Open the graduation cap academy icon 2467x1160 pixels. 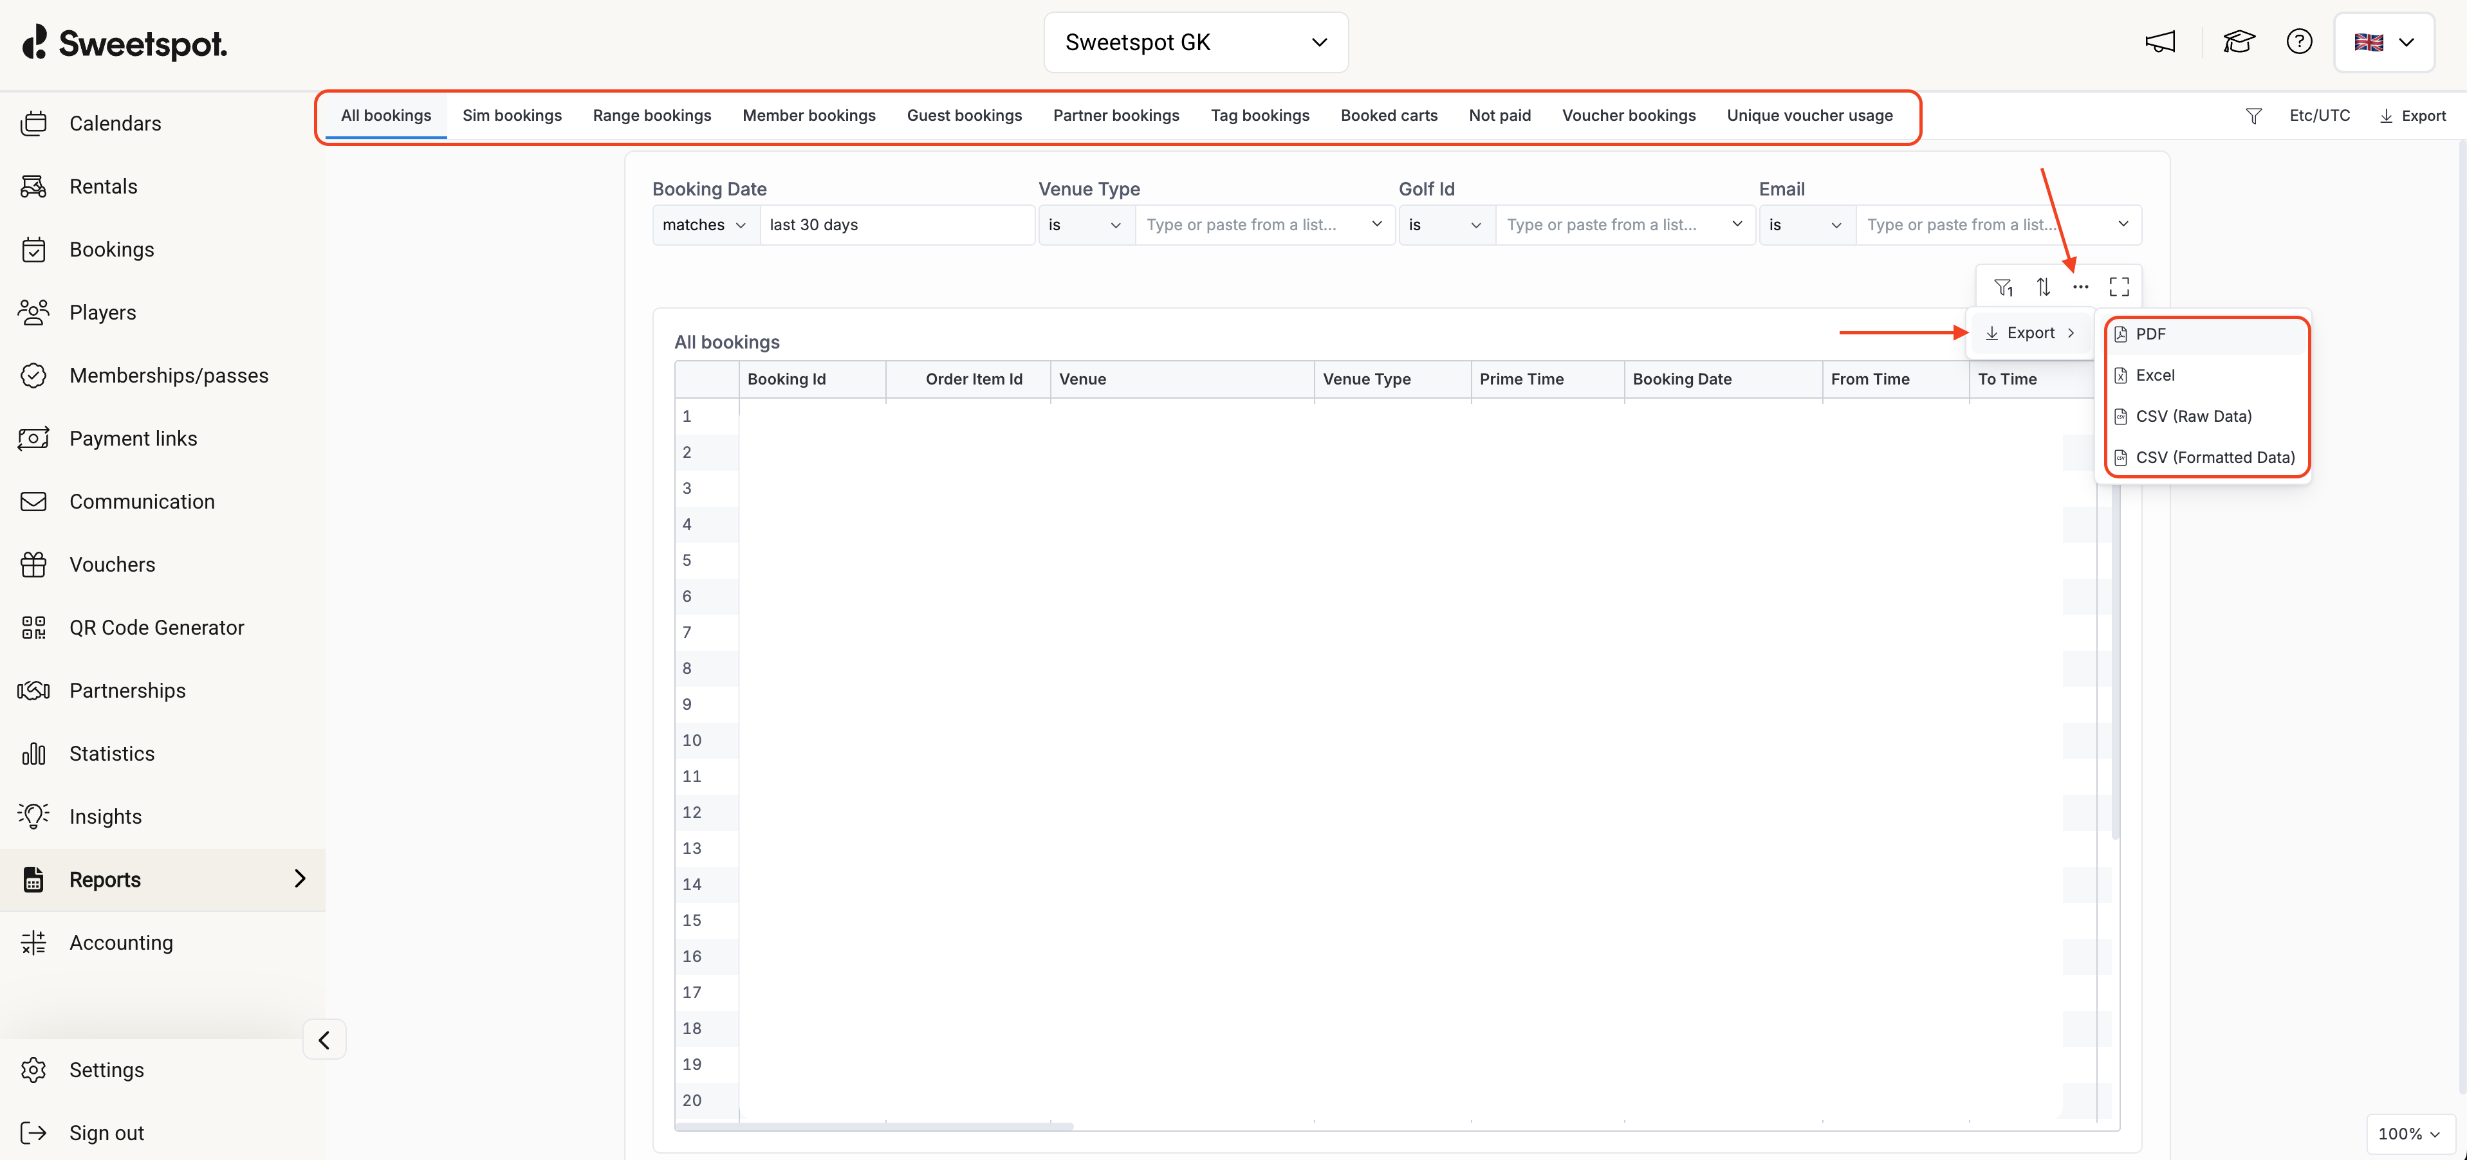click(x=2238, y=42)
